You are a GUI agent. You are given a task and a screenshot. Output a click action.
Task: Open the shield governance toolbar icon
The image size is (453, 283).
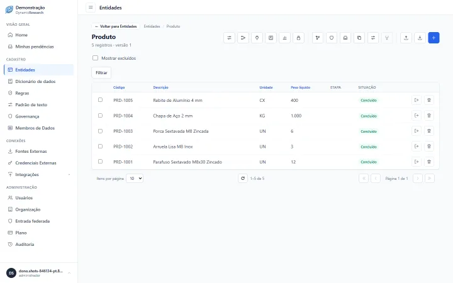point(332,38)
